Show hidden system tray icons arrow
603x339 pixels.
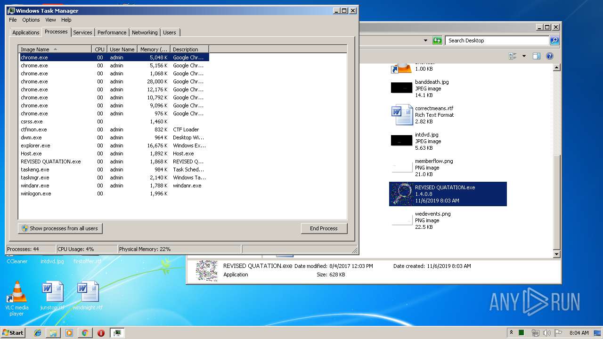[x=511, y=333]
